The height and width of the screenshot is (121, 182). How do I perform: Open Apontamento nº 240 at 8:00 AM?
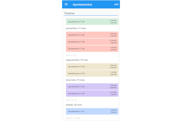tap(92, 35)
